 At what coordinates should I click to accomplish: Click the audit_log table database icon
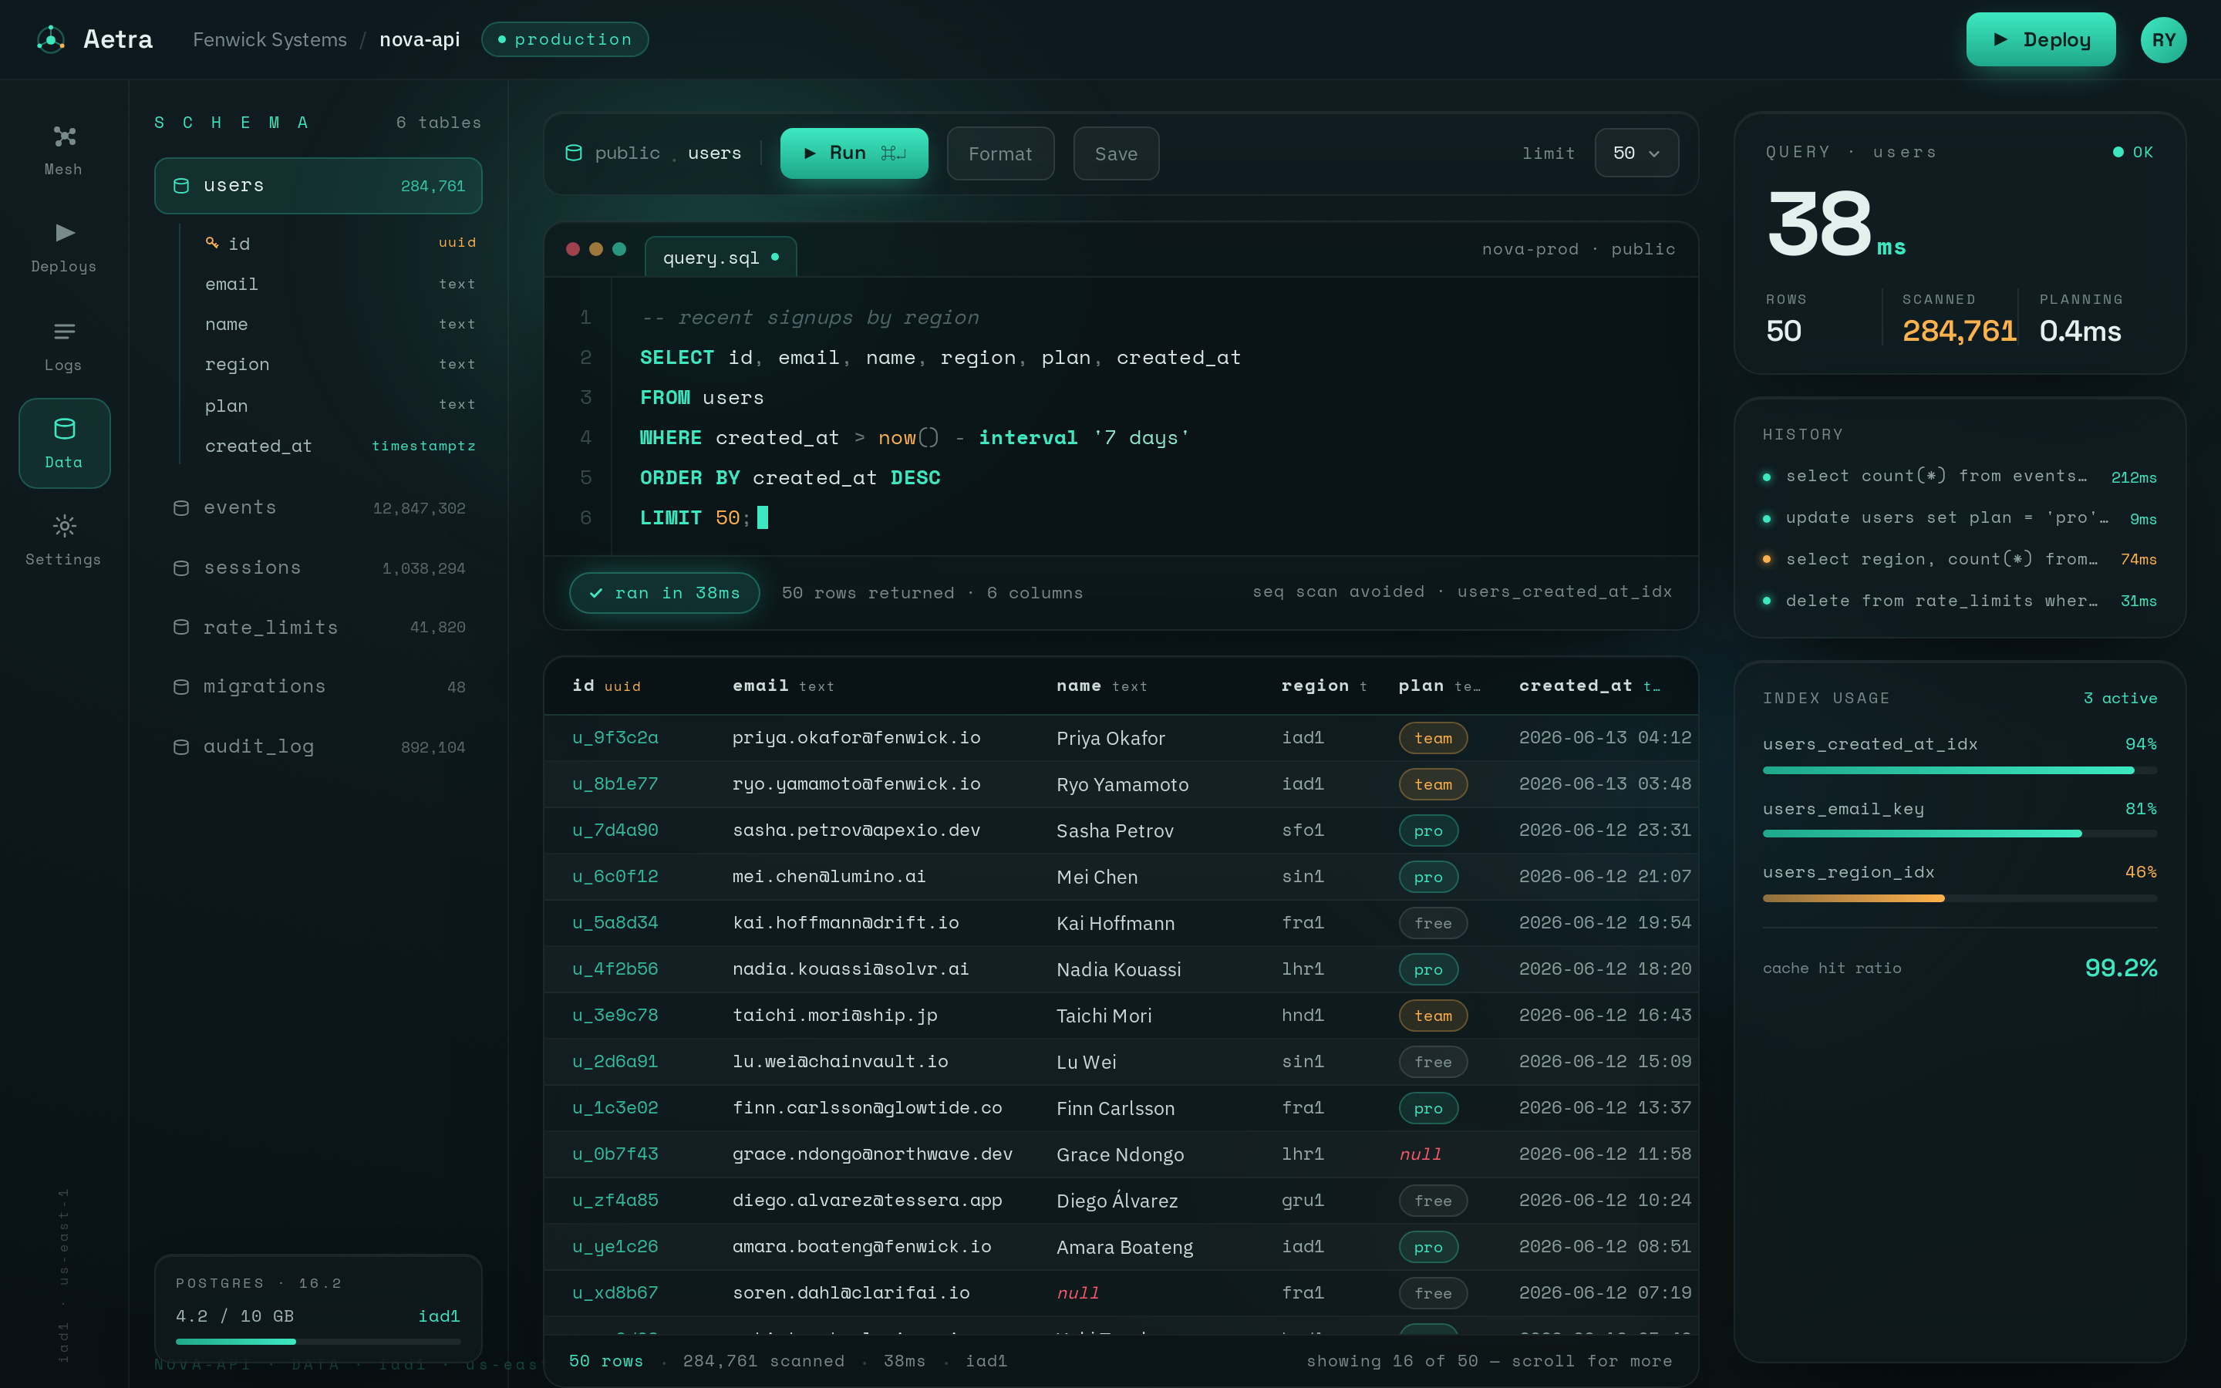(182, 747)
